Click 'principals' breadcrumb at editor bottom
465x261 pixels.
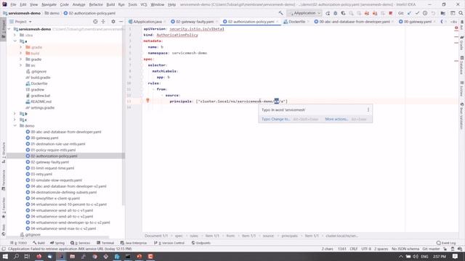tap(289, 236)
